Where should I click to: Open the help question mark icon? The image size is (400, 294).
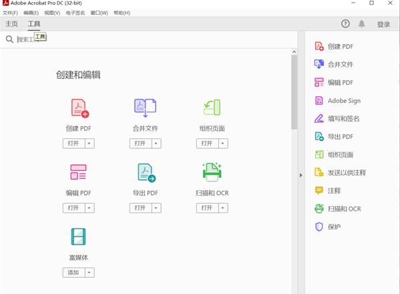point(345,24)
